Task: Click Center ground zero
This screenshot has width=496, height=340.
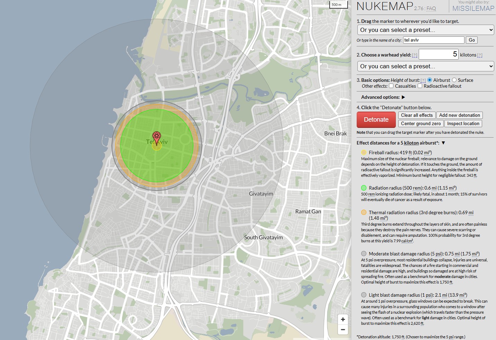Action: (421, 124)
